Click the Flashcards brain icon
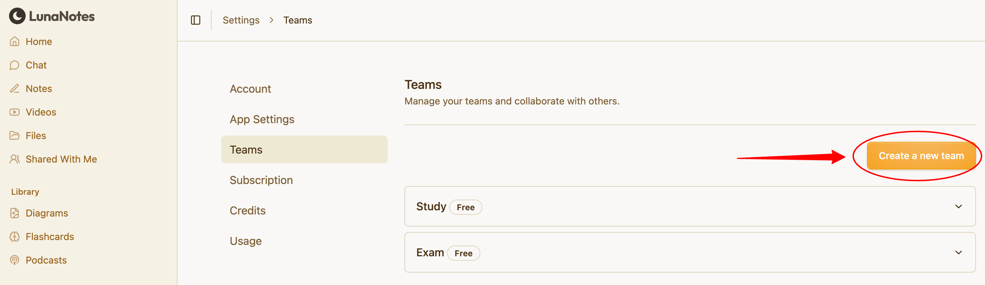Screen dimensions: 985x285 tap(15, 237)
